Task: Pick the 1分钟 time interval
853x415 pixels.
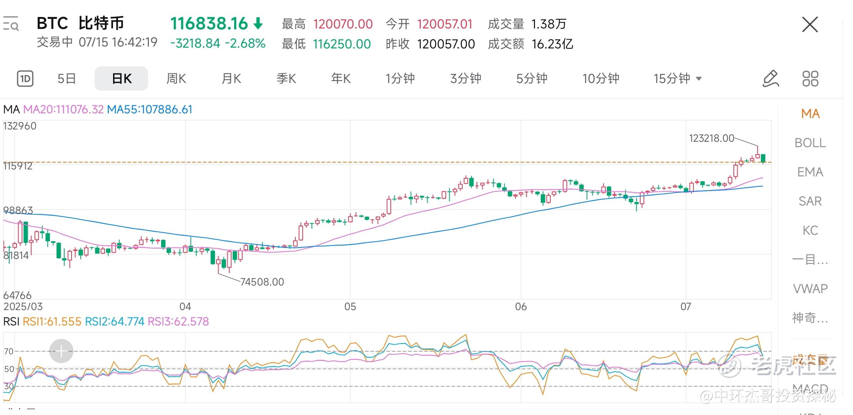Action: tap(400, 79)
